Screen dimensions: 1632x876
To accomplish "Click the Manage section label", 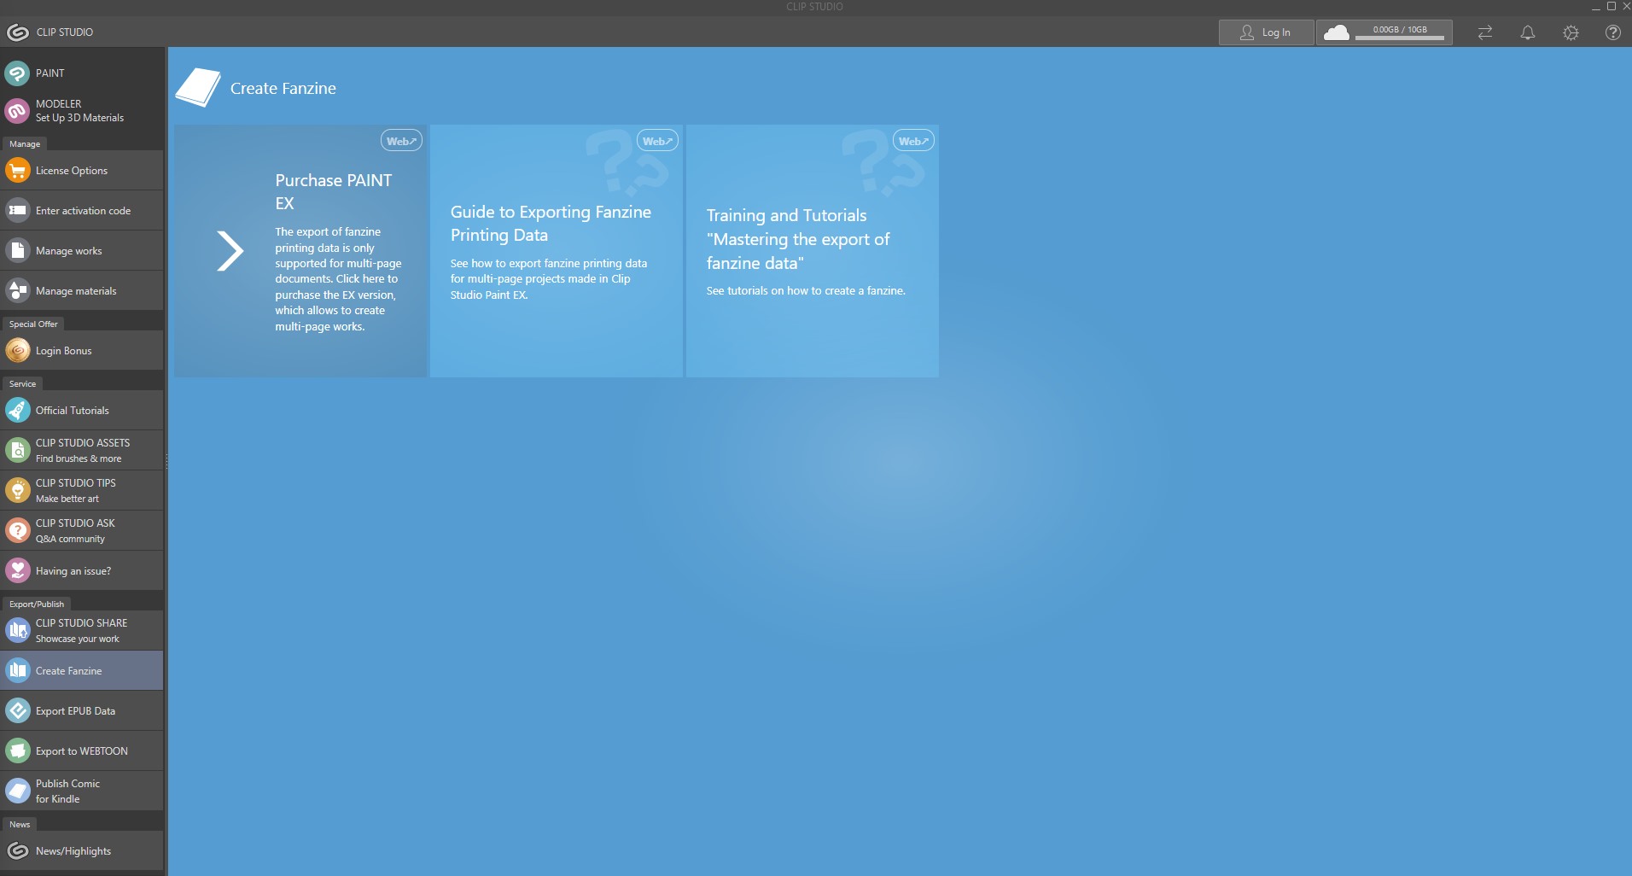I will click(x=25, y=144).
